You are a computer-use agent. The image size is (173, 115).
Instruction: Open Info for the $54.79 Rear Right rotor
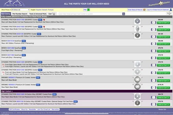coord(40,27)
